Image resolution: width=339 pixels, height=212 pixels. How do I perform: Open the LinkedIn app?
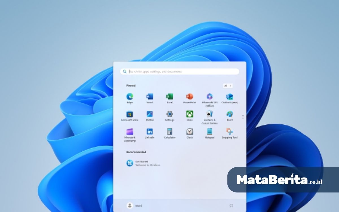tap(150, 132)
